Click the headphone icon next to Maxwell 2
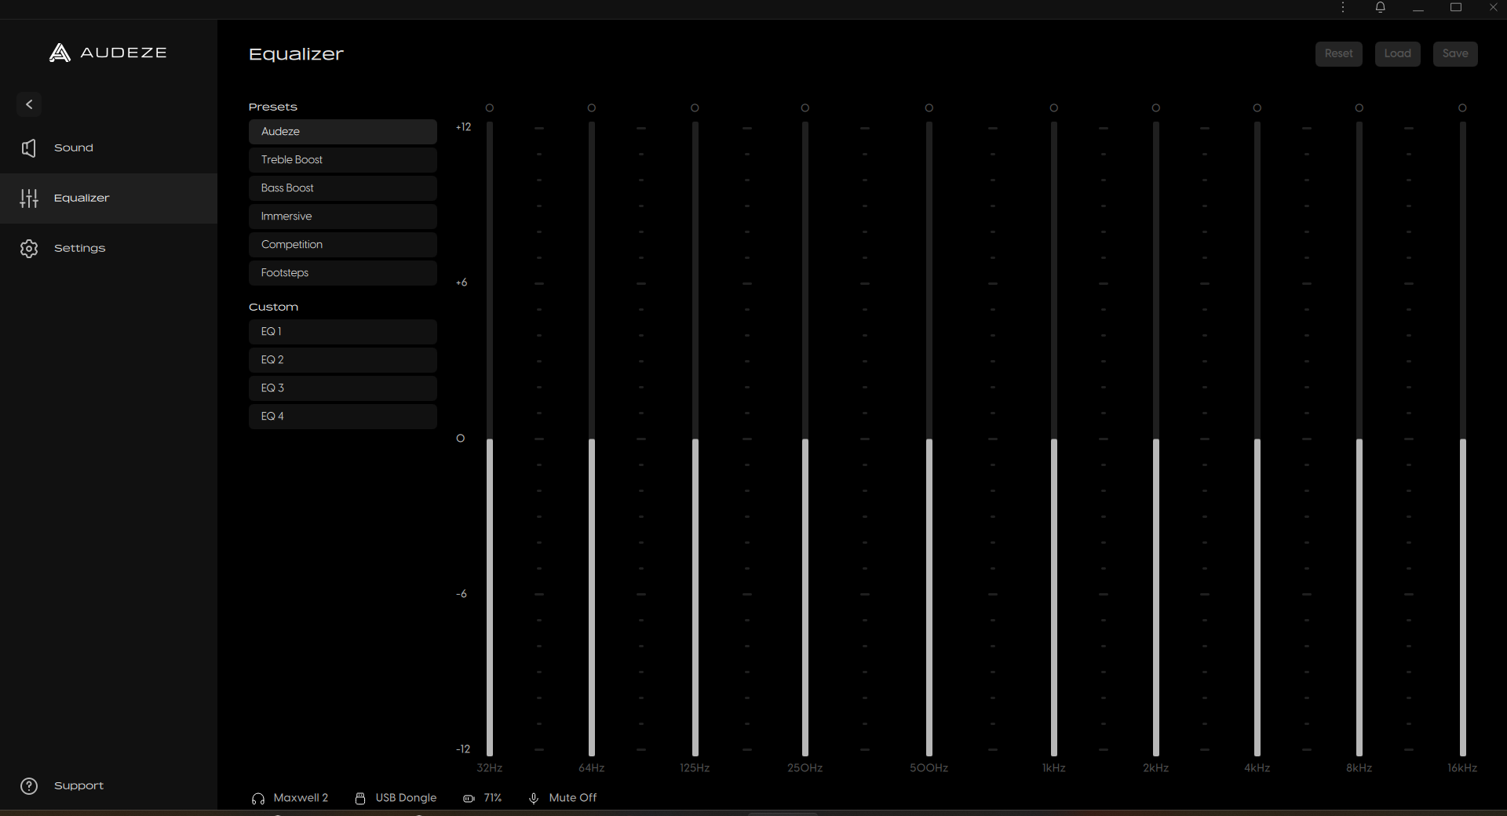This screenshot has width=1507, height=816. click(x=258, y=798)
